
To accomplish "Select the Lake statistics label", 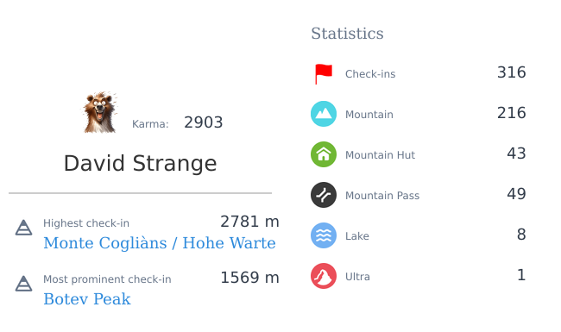I will [357, 236].
